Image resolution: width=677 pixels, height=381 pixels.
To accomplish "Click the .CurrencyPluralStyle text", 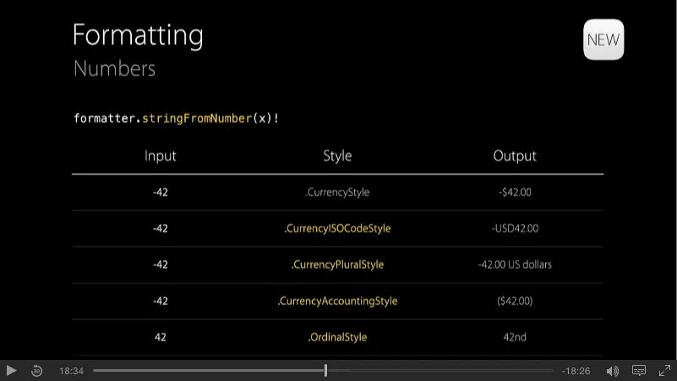I will click(x=337, y=264).
